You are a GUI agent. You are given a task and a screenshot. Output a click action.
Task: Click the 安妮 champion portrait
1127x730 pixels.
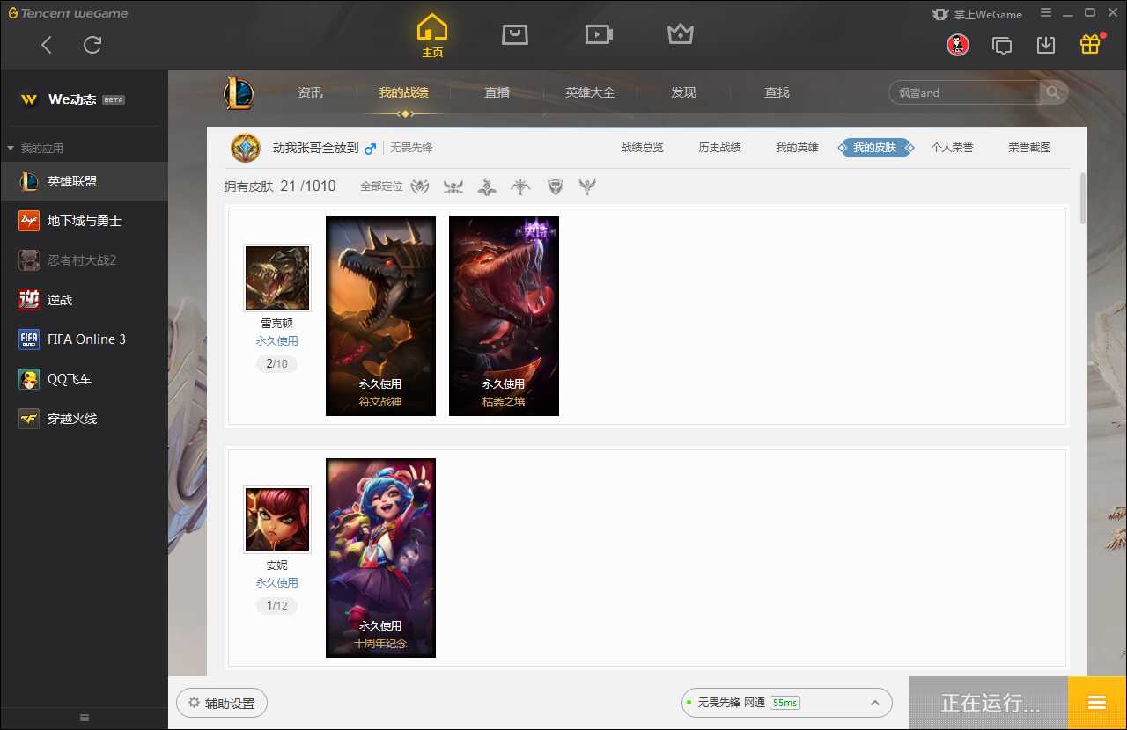(277, 520)
